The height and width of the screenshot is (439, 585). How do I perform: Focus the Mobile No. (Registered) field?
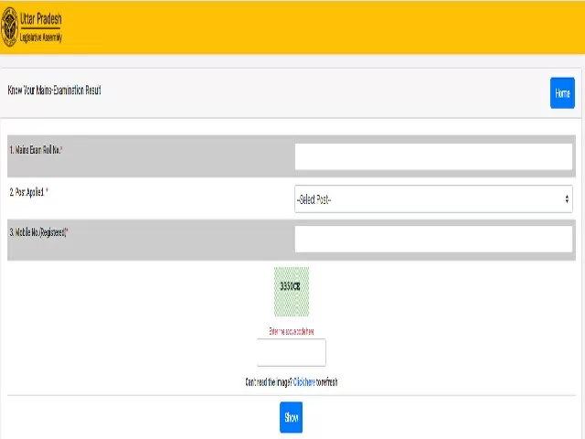[x=433, y=239]
